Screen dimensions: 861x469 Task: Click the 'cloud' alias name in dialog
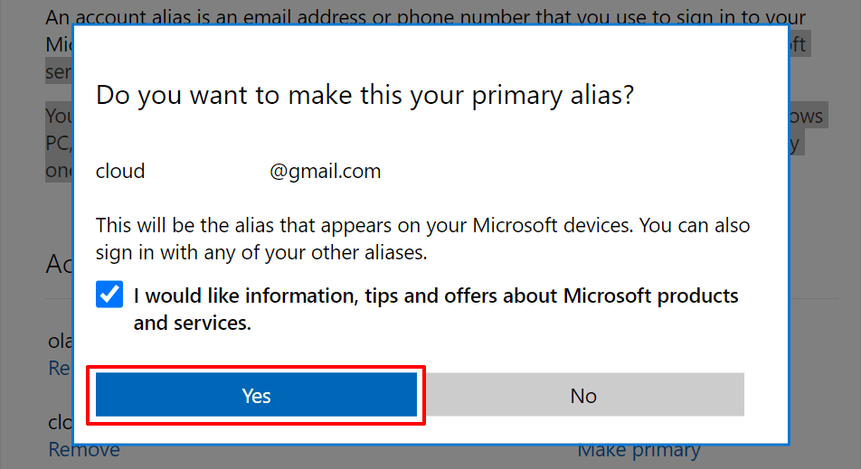pos(120,171)
